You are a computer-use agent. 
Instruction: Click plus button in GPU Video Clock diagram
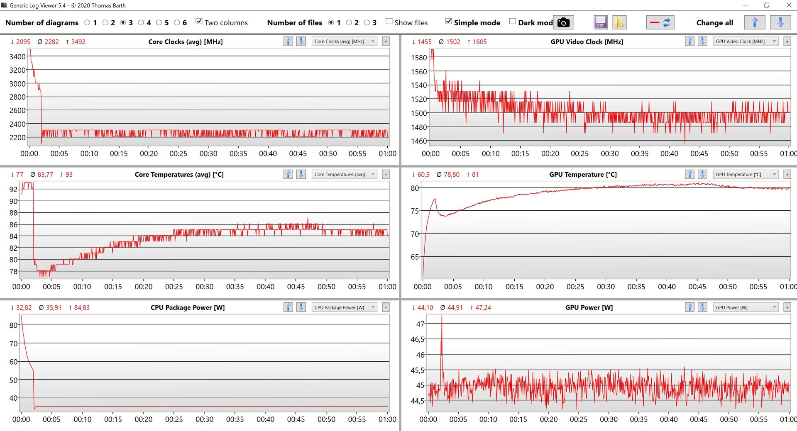pos(787,41)
